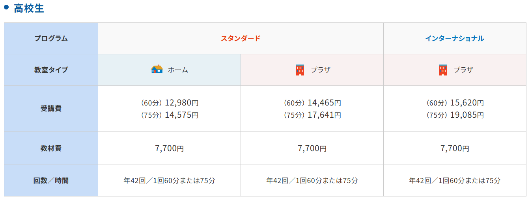Screen dimensions: 530x200
Task: Select the プログラム row label
Action: point(51,39)
